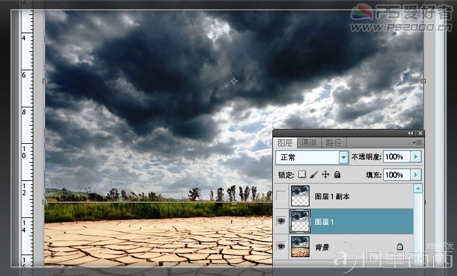Hide the 背景 layer eye icon
This screenshot has width=457, height=276.
tap(281, 247)
